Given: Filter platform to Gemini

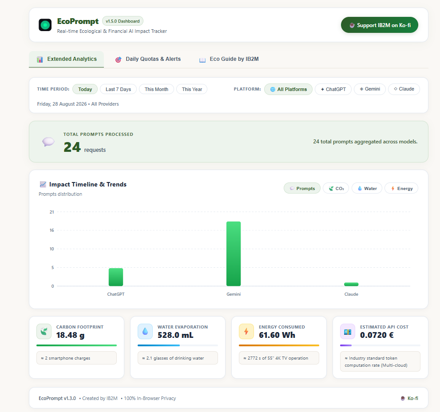Looking at the screenshot, I should point(369,89).
